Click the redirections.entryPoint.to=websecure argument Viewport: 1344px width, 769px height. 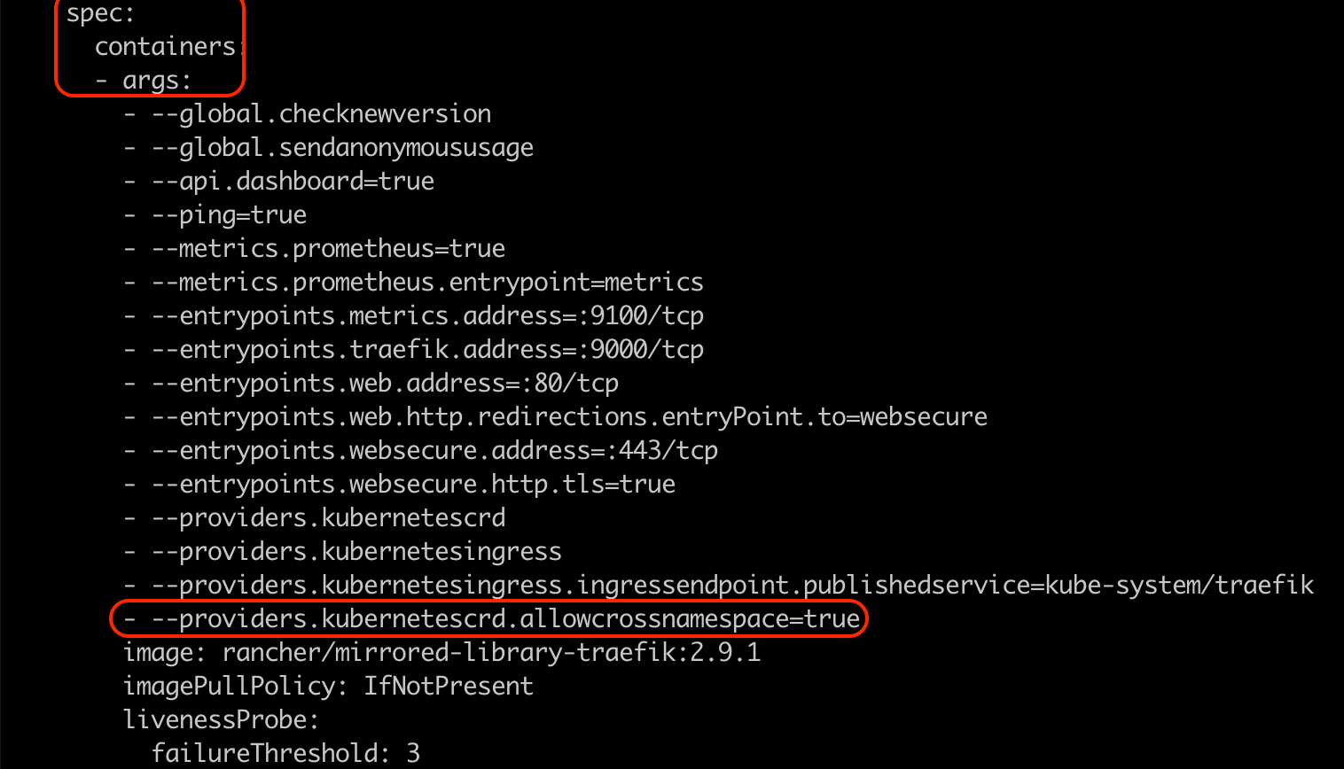[x=569, y=417]
